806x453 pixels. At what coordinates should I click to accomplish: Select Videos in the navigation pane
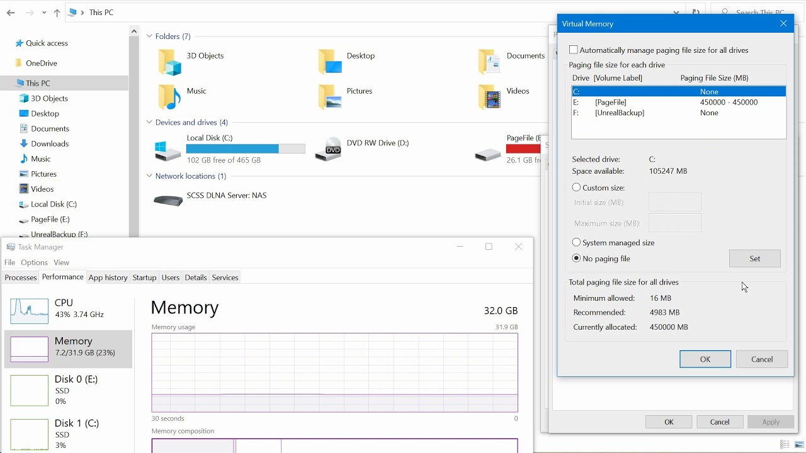coord(37,189)
